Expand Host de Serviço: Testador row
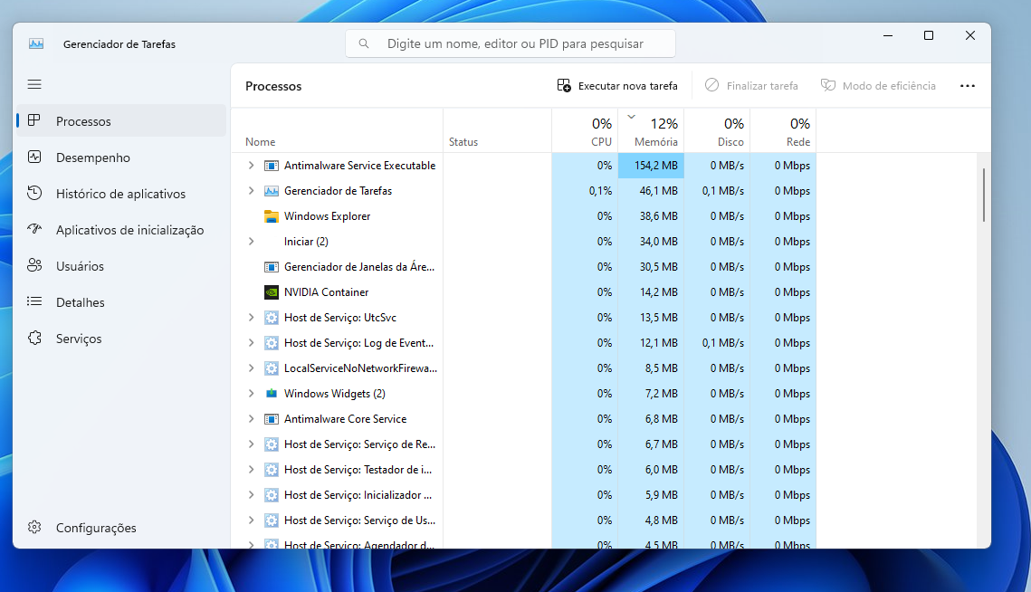 [251, 470]
